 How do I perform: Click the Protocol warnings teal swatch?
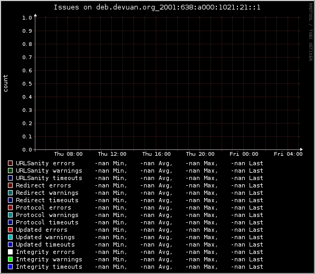10,215
